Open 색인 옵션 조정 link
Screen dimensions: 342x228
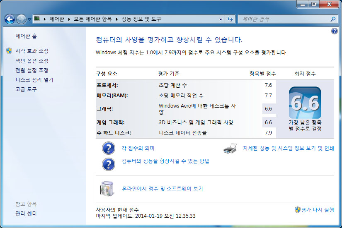[32, 61]
